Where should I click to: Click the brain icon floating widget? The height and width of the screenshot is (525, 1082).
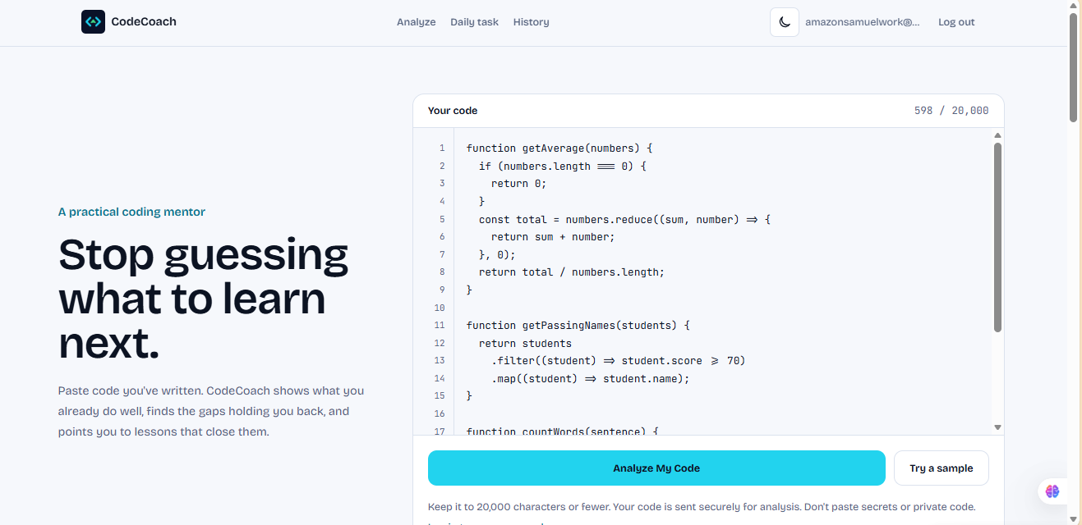click(1052, 491)
